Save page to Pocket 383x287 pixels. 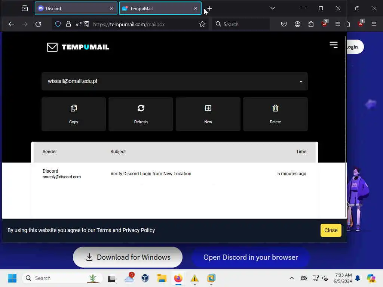point(284,24)
